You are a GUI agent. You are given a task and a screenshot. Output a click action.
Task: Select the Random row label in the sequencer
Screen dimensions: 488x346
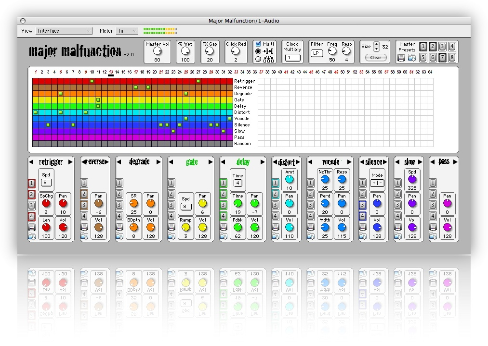(x=242, y=144)
